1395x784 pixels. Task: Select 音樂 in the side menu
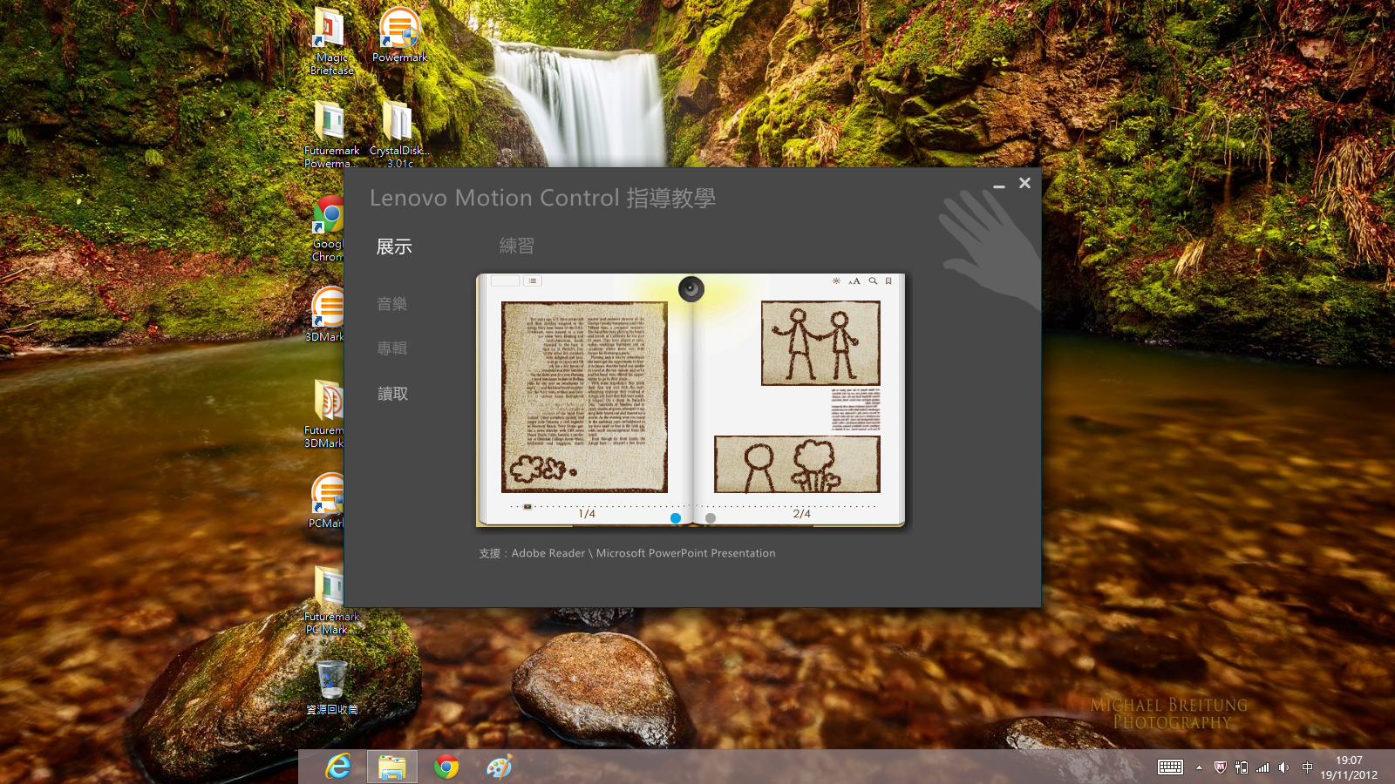click(x=392, y=303)
